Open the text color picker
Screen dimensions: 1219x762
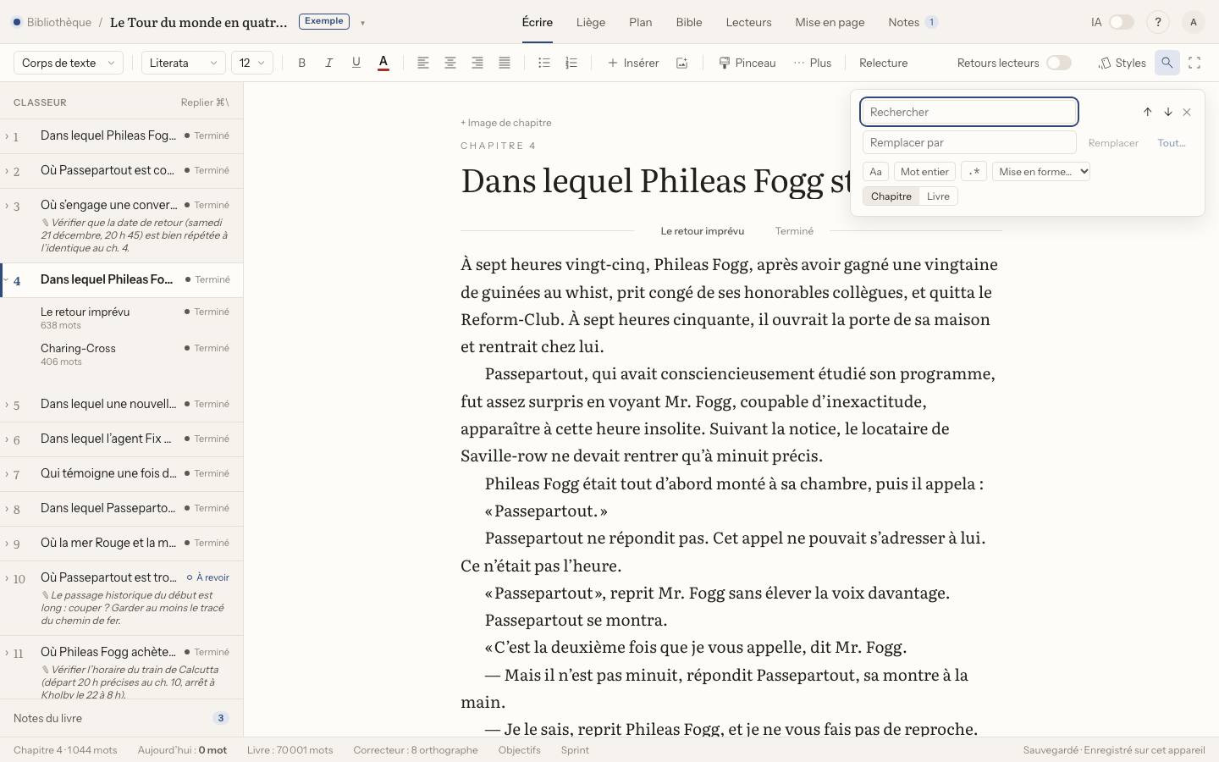pos(383,63)
